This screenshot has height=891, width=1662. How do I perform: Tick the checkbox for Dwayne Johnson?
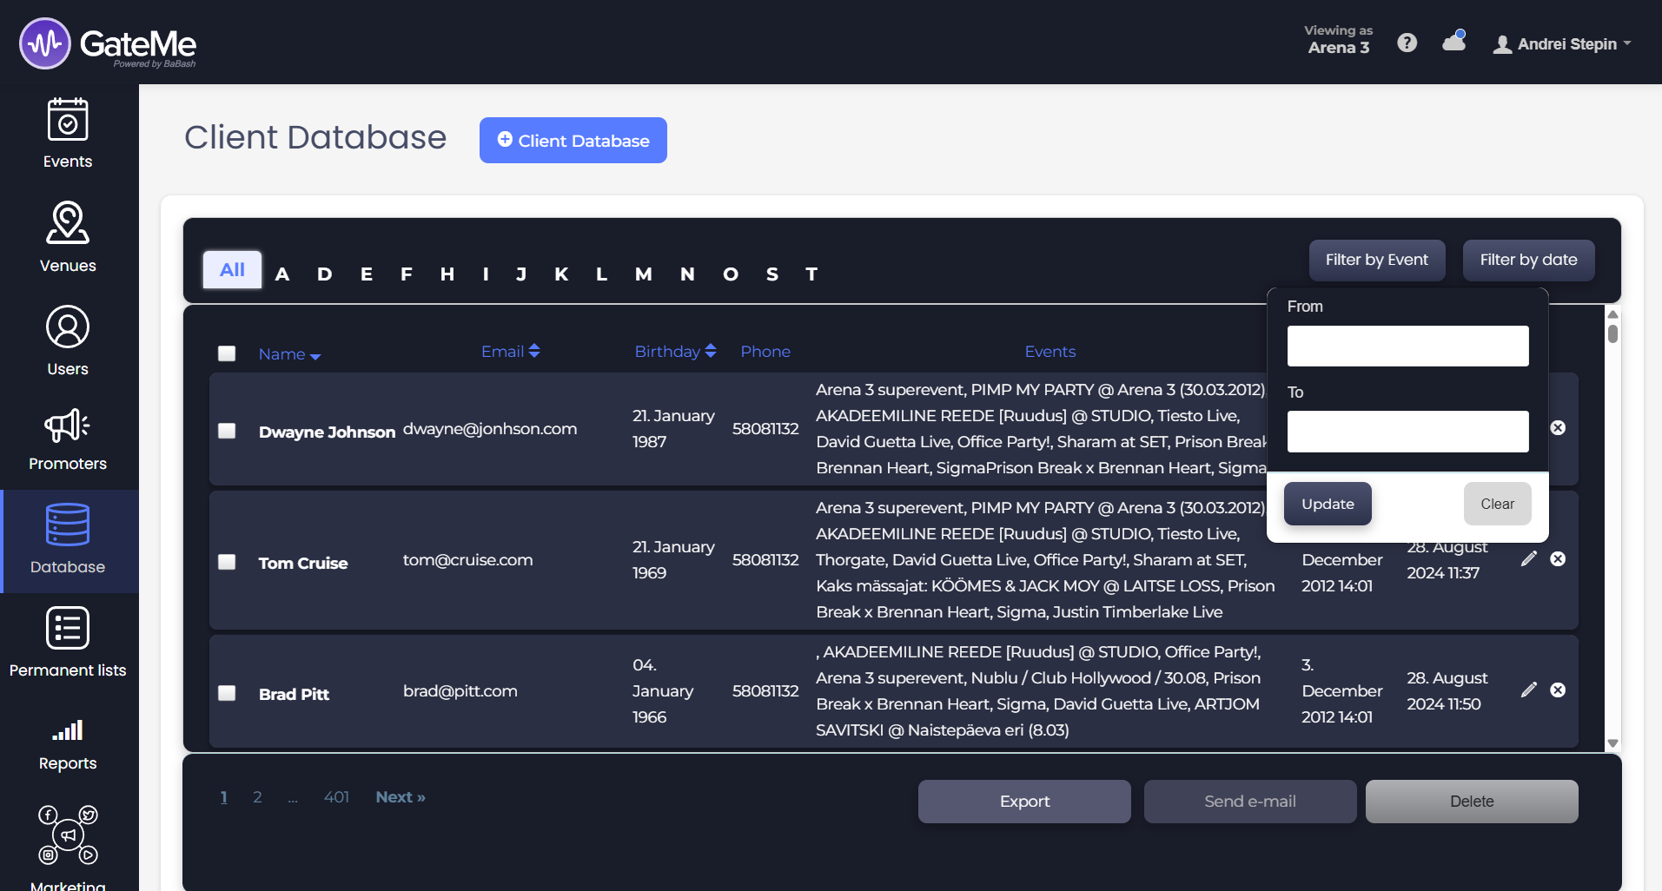click(227, 431)
